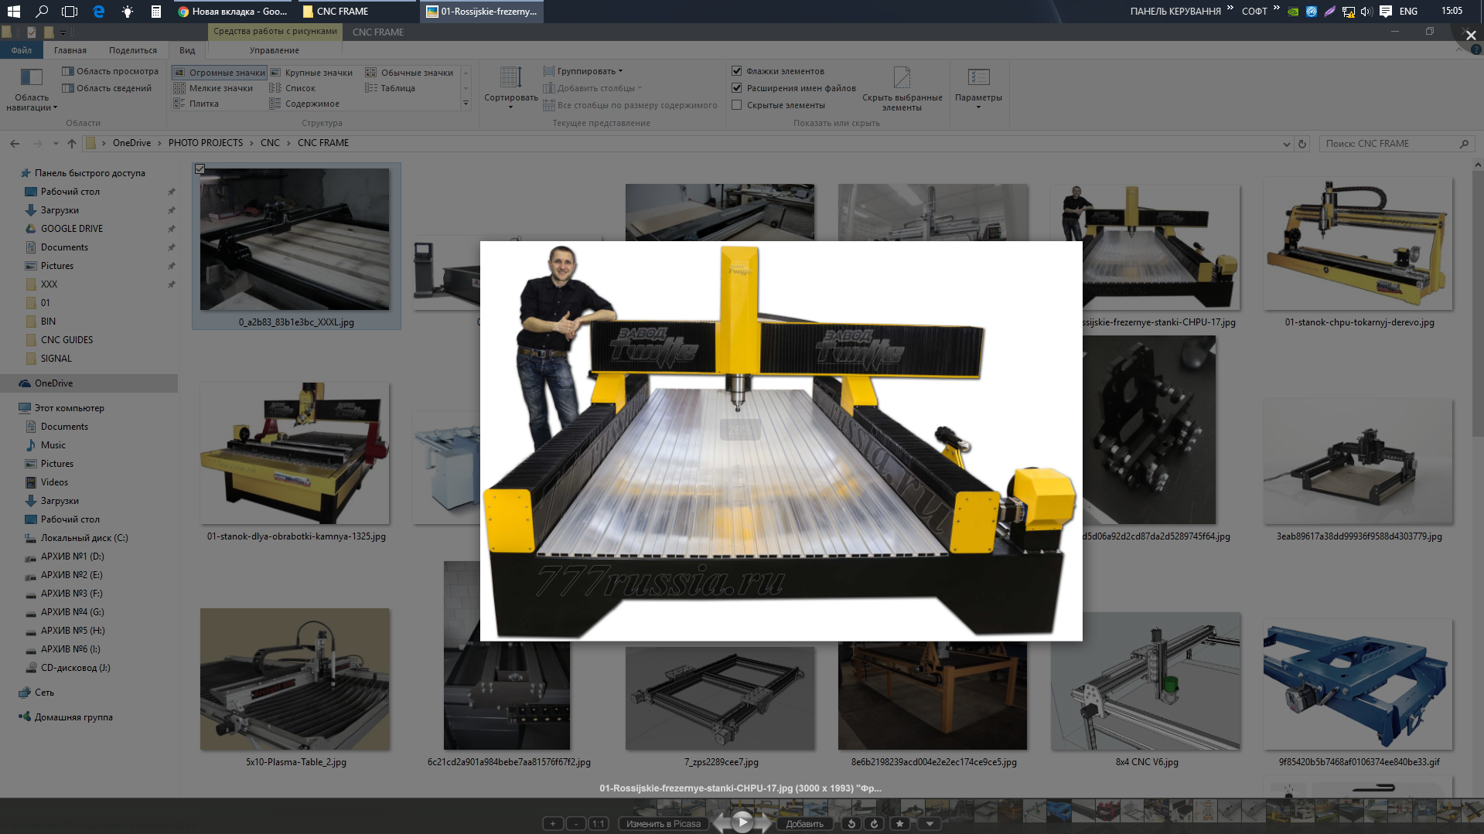Open the taskbar search
1484x834 pixels.
(x=42, y=11)
